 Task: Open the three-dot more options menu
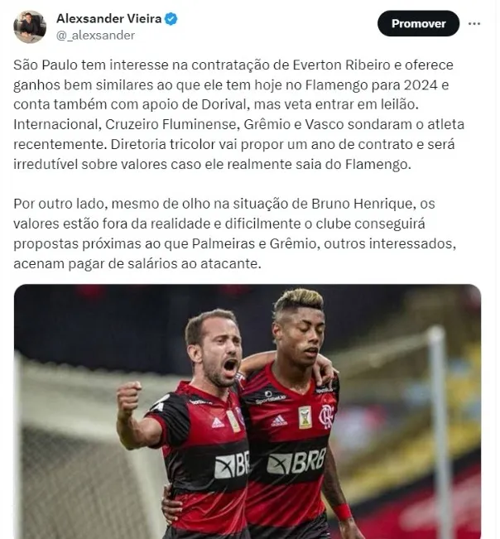coord(474,24)
